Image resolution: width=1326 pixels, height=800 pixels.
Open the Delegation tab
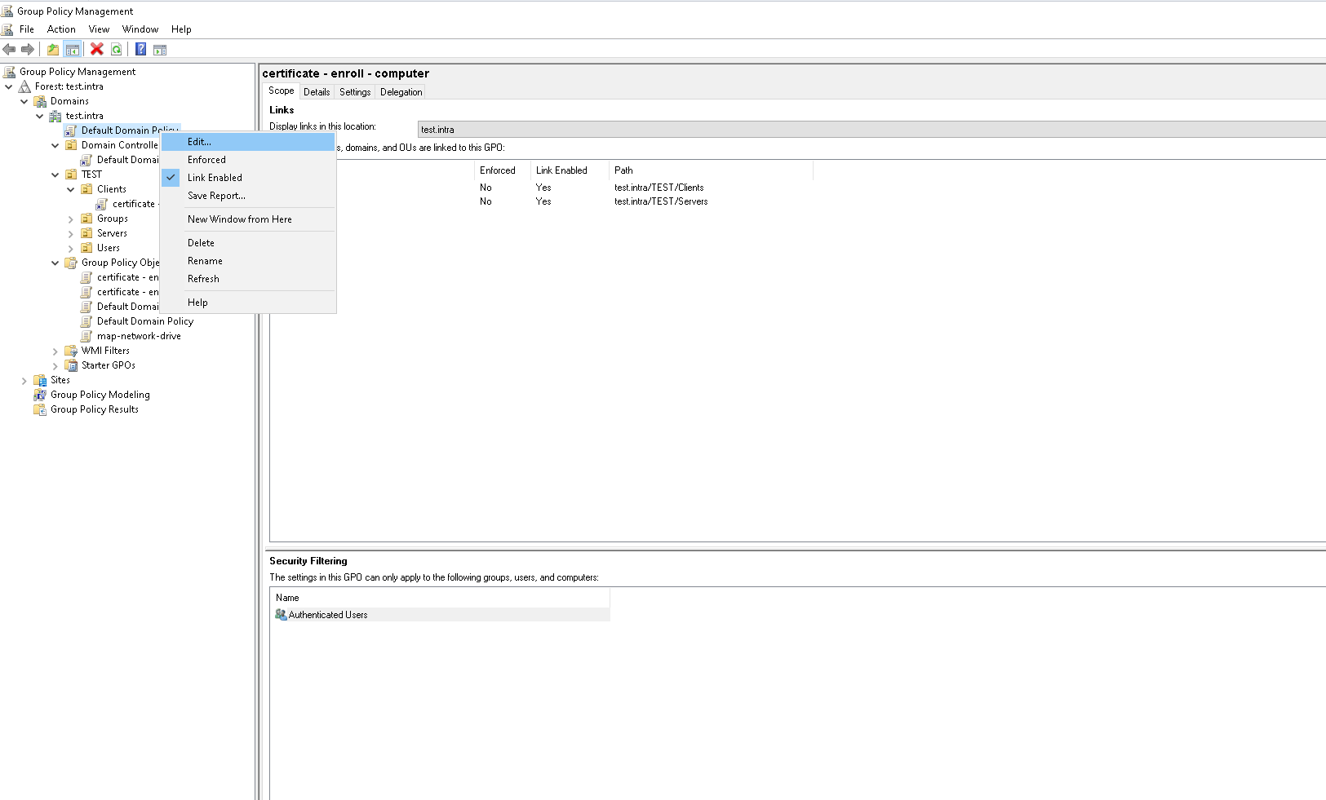tap(401, 92)
